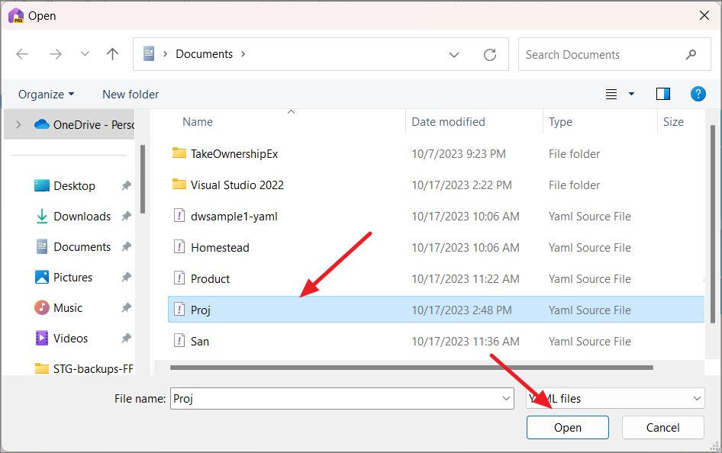Navigate back with the back arrow
This screenshot has width=722, height=453.
tap(22, 53)
